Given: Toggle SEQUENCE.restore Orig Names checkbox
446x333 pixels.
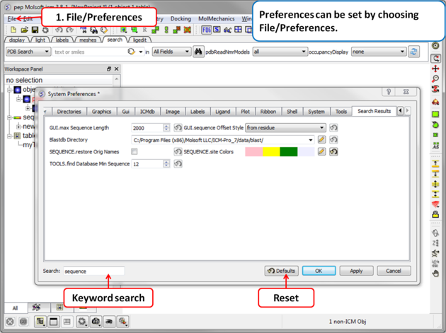Looking at the screenshot, I should tap(135, 151).
